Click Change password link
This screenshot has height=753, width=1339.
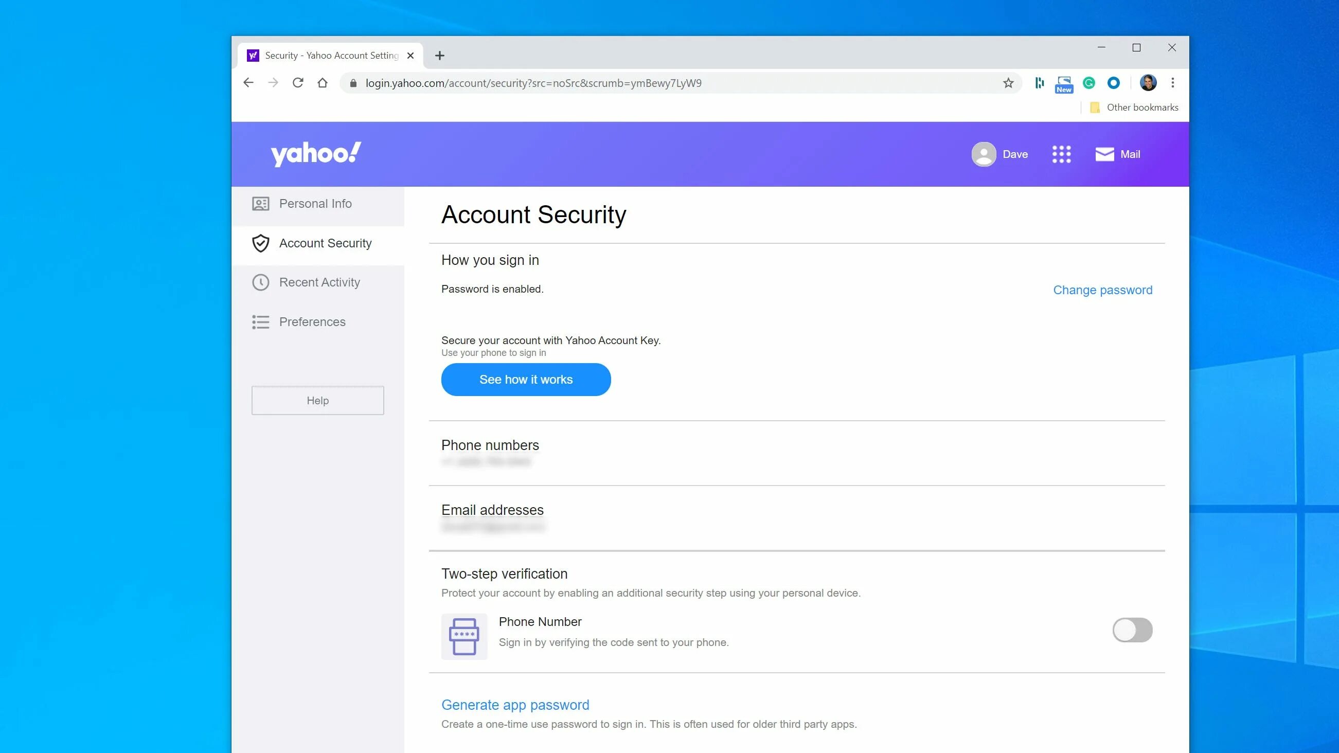(1103, 290)
